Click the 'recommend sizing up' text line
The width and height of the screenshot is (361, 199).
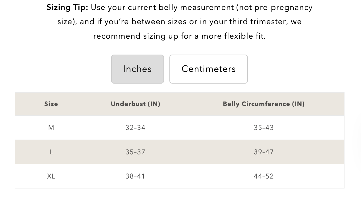[x=179, y=36]
